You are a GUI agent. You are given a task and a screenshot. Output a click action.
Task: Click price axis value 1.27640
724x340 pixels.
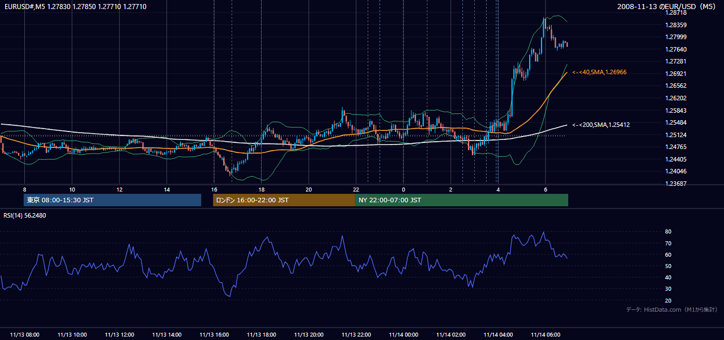(676, 49)
